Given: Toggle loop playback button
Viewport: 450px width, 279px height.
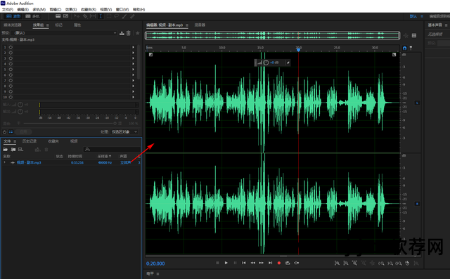Looking at the screenshot, I should 288,263.
